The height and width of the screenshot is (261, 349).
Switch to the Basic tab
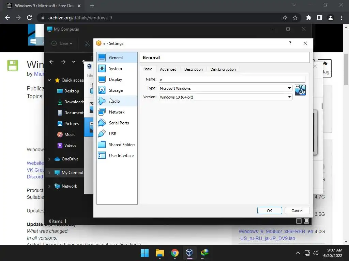point(148,69)
